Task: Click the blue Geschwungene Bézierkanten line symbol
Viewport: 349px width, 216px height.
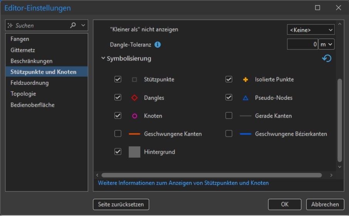Action: pos(245,134)
